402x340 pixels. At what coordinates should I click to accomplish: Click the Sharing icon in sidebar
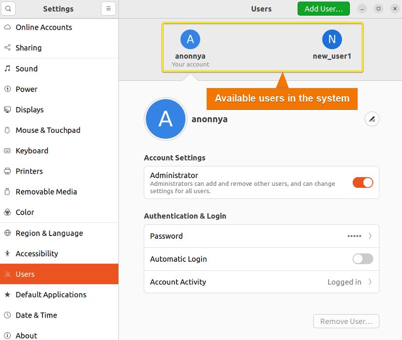7,48
